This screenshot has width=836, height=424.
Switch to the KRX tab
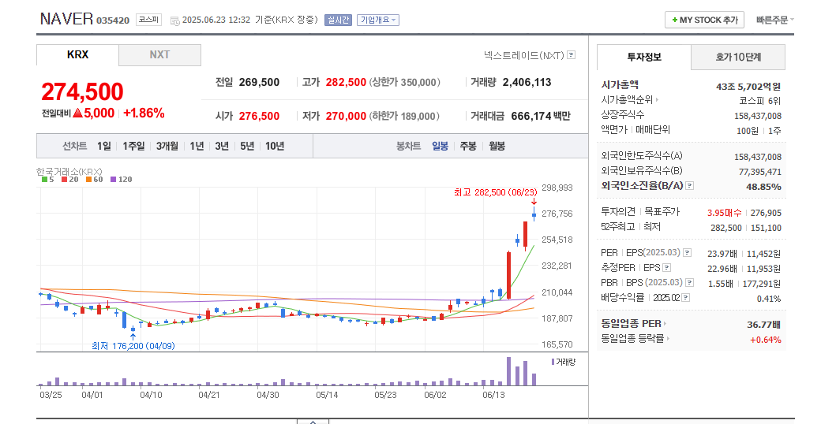click(x=78, y=55)
